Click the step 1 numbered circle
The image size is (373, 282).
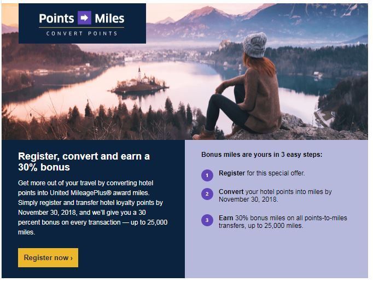[207, 175]
